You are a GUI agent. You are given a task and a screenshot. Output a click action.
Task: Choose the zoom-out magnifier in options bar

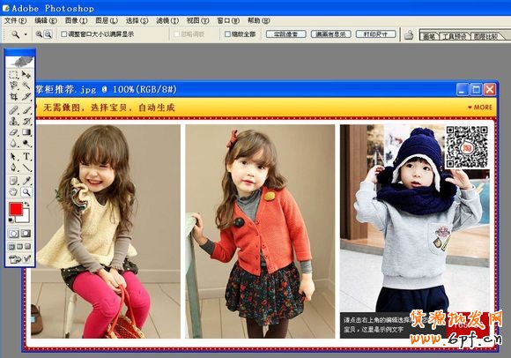pyautogui.click(x=48, y=34)
